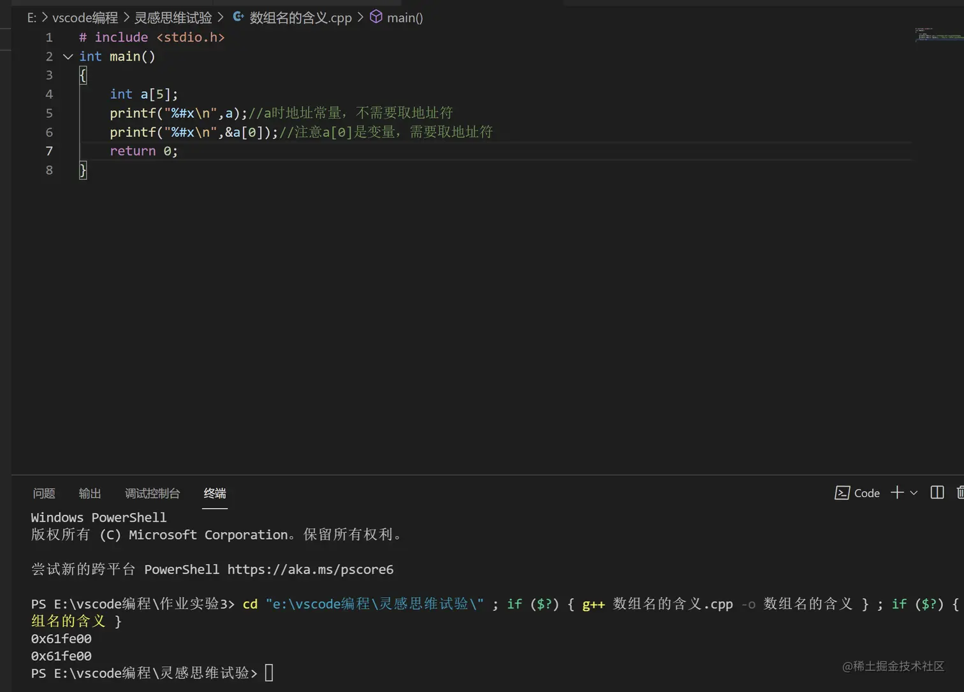Click the 'int main()' declaration text

point(117,57)
